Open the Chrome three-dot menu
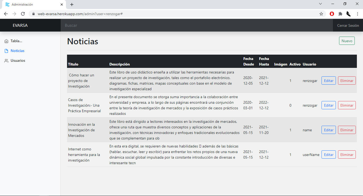The width and height of the screenshot is (363, 196). click(x=357, y=14)
